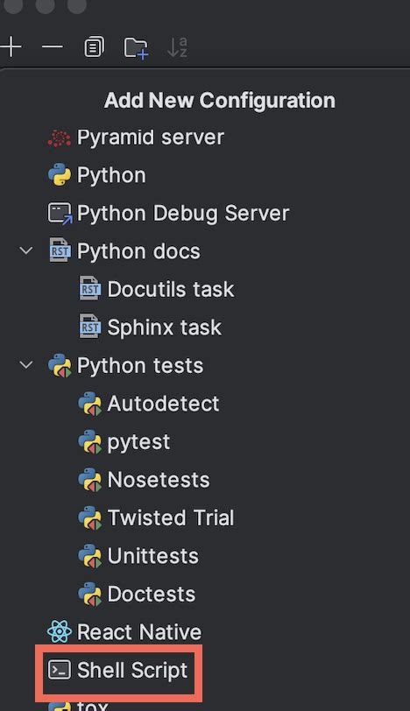Click the RST icon beside Docutils task

90,288
